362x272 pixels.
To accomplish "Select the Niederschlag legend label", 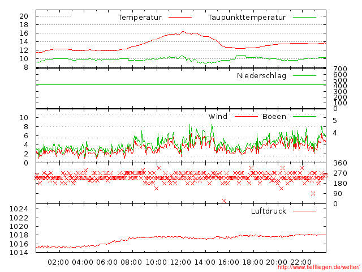I will 261,76.
